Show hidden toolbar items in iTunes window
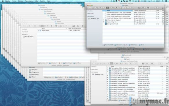Viewport: 169px width, 106px height. point(163,8)
